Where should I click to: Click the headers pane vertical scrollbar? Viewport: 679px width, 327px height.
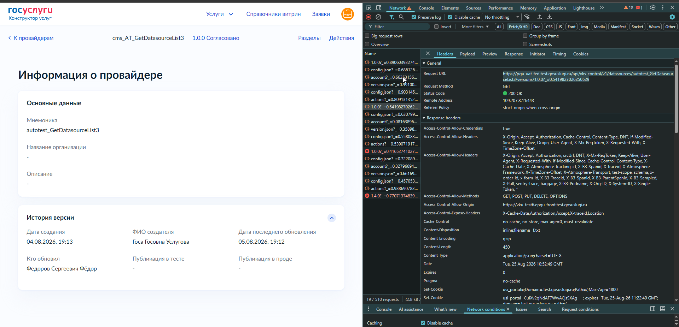tap(676, 99)
